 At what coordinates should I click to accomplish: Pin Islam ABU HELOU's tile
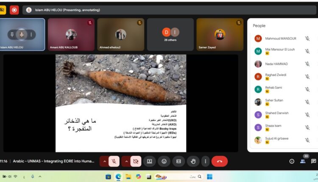[11, 34]
